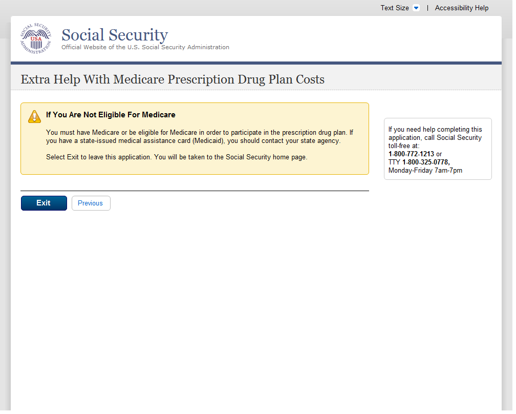Click the pipe separator beside Accessibility Help
This screenshot has width=516, height=414.
pos(427,8)
